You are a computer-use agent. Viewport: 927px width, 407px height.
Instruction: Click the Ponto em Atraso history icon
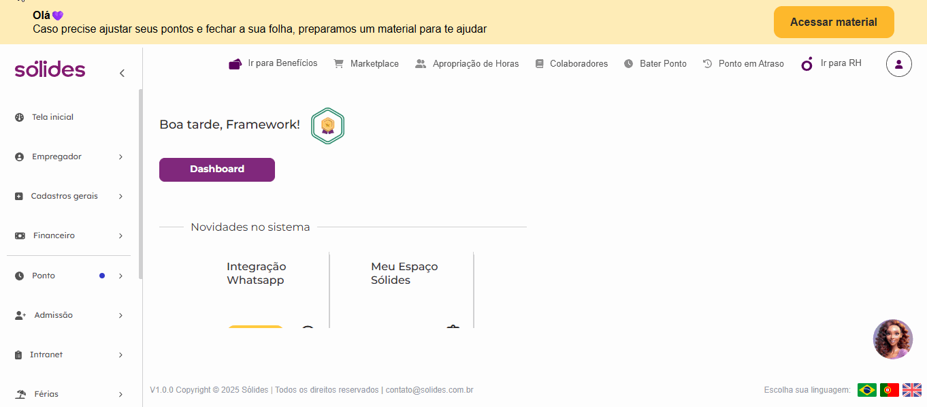(x=707, y=63)
